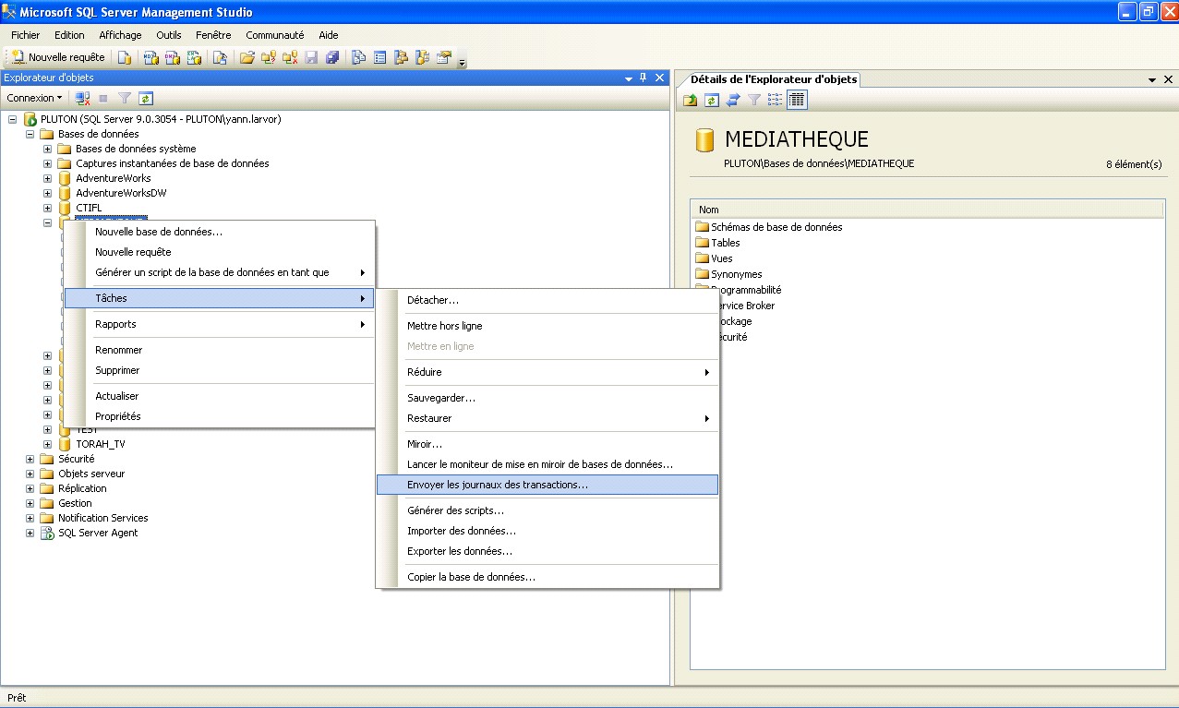
Task: Click the save all icon in toolbar
Action: coord(331,57)
